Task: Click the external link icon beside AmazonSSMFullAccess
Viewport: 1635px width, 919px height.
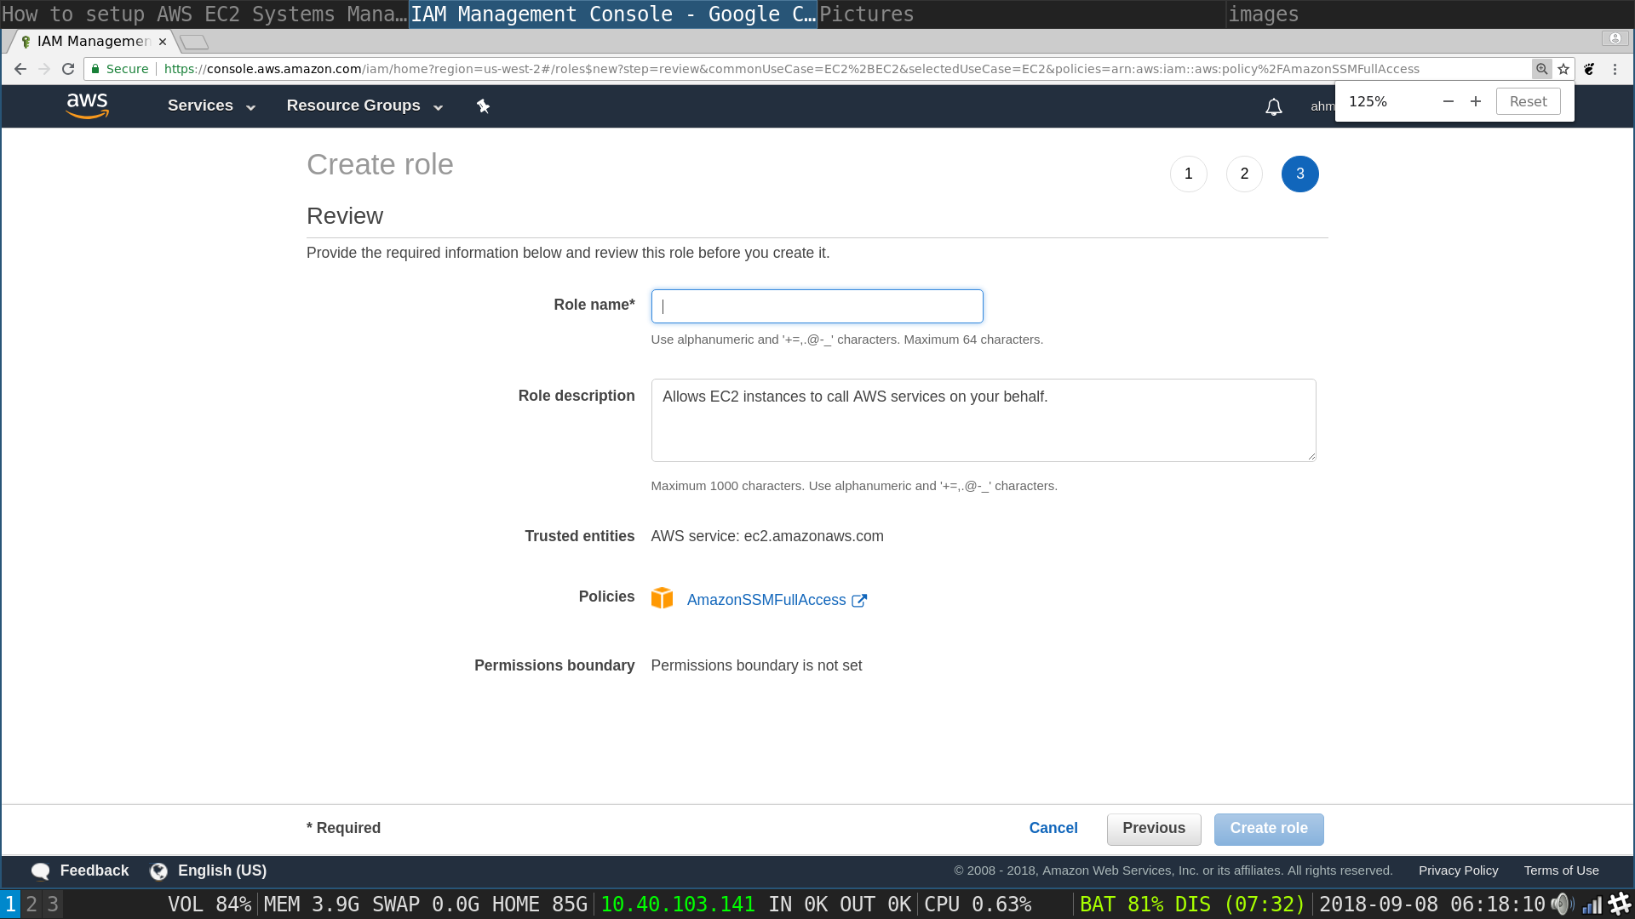Action: [x=859, y=601]
